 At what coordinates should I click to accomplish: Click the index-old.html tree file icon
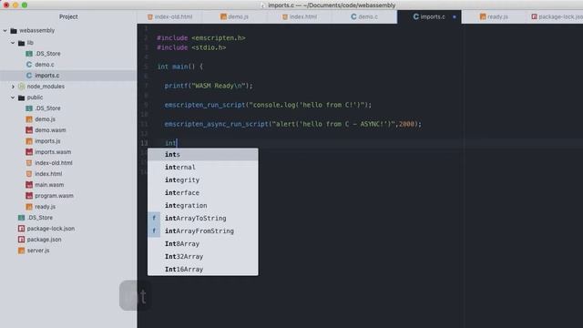[x=29, y=163]
